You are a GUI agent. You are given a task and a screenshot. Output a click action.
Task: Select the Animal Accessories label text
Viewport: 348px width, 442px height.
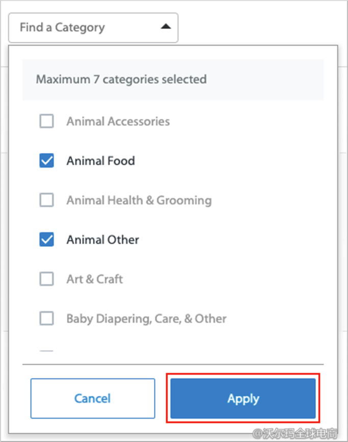118,121
